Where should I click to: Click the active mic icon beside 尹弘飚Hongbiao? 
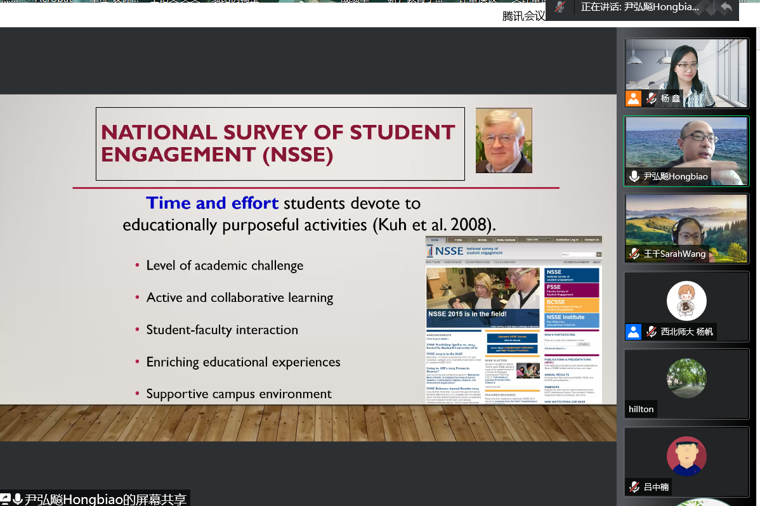634,176
